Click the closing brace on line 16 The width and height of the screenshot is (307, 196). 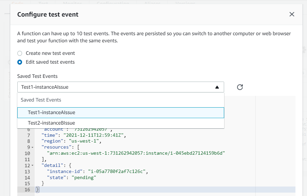(x=37, y=190)
